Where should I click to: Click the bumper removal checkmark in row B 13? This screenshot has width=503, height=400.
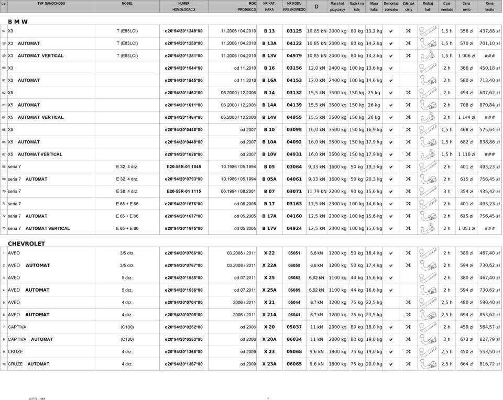(x=391, y=31)
